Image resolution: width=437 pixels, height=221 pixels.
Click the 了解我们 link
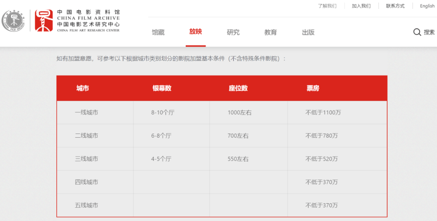pos(327,6)
